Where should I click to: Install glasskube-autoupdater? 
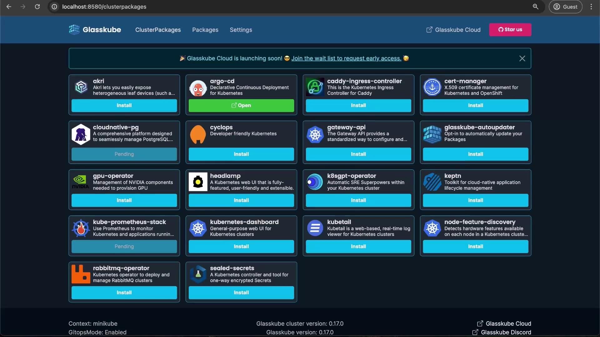point(476,154)
